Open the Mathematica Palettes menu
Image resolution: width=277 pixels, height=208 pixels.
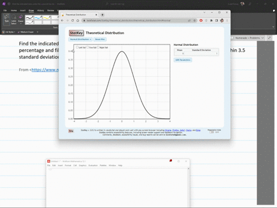103,165
